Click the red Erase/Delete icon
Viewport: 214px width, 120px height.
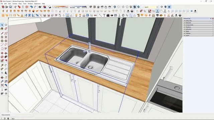click(27, 7)
